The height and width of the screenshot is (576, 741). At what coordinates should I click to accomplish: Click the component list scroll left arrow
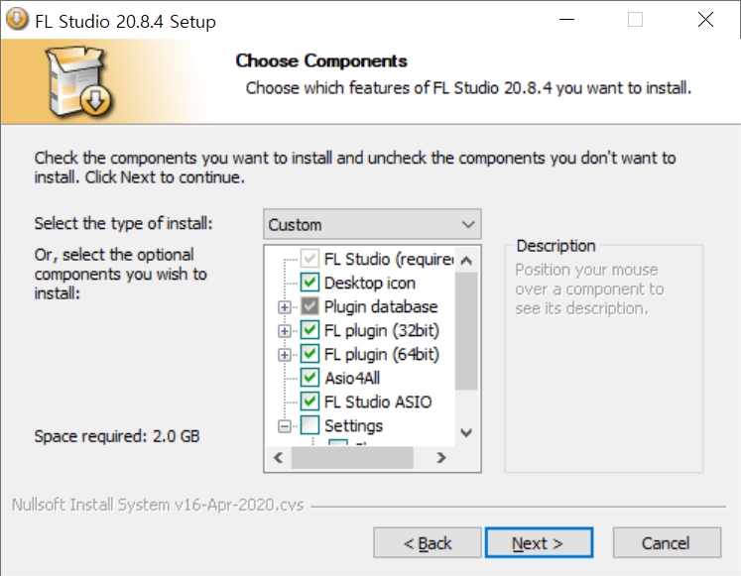point(279,457)
